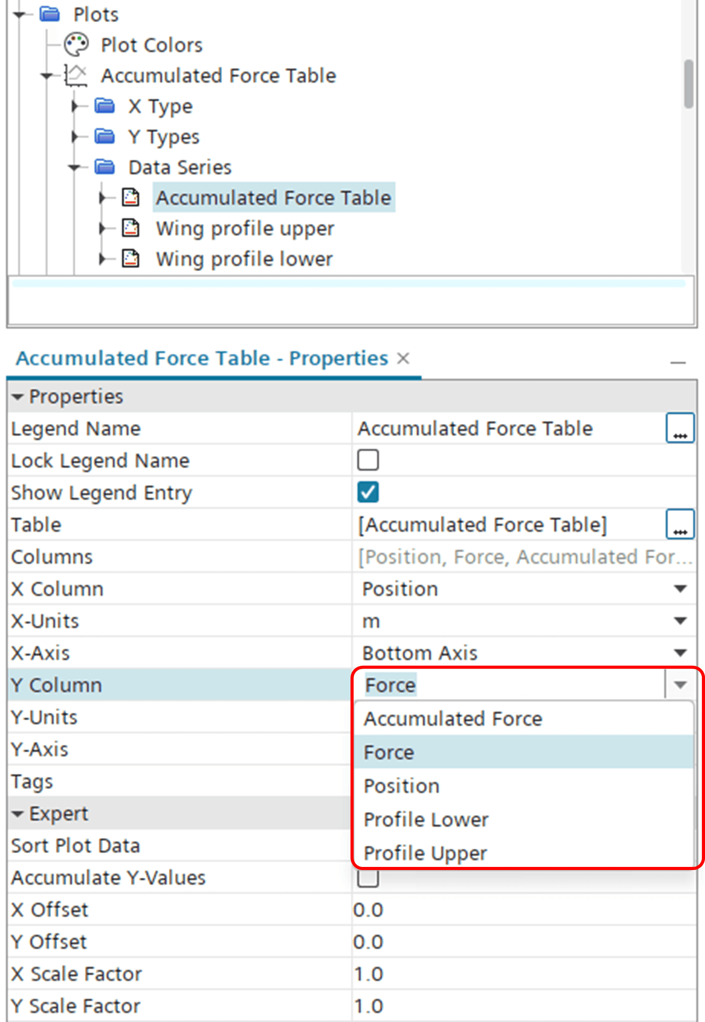The height and width of the screenshot is (1022, 705).
Task: Click the Y Offset value field
Action: [524, 942]
